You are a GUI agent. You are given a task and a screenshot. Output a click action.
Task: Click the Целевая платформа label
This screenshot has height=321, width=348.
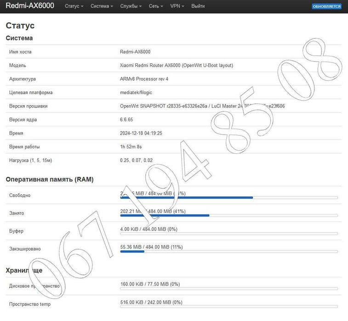[x=31, y=92]
